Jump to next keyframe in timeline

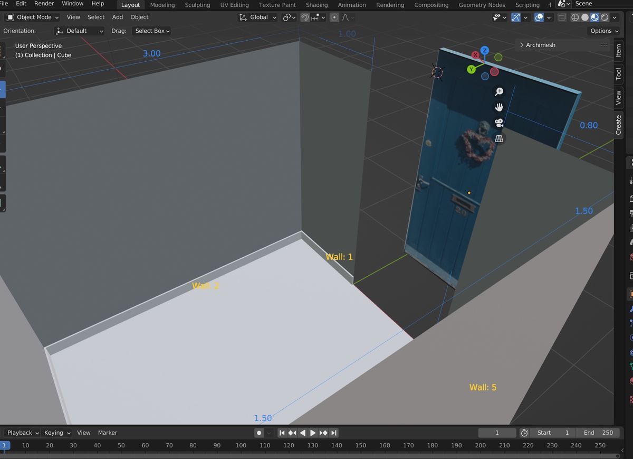click(x=323, y=433)
